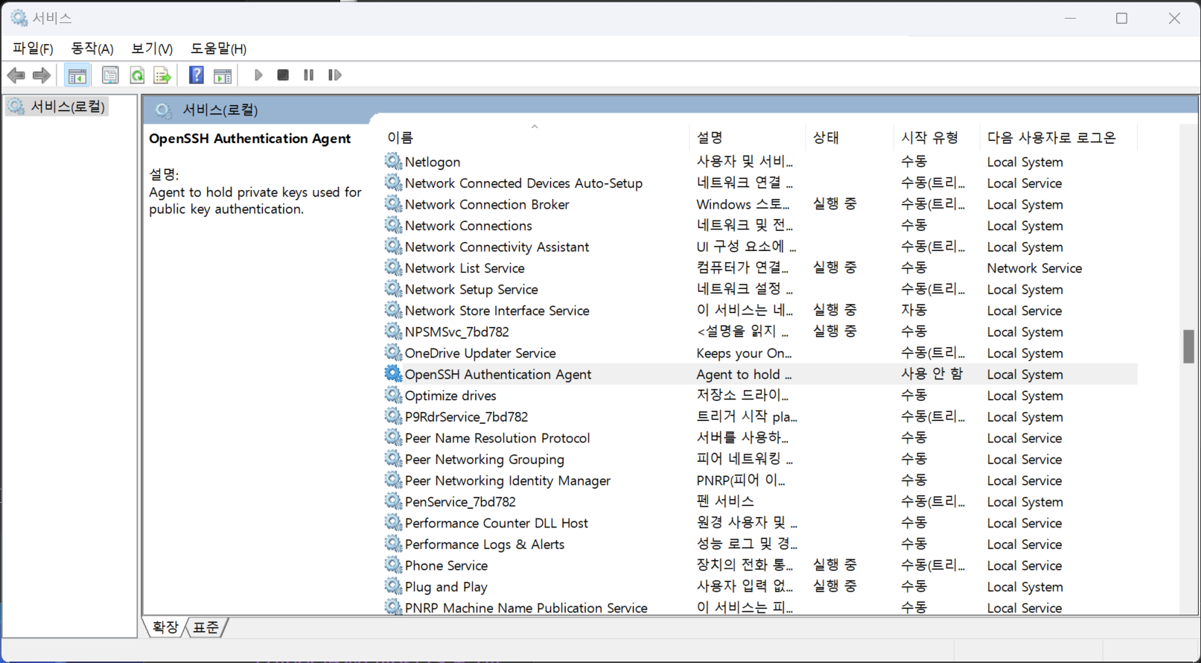Toggle the action pane toolbar icon
The image size is (1201, 663).
pos(223,75)
